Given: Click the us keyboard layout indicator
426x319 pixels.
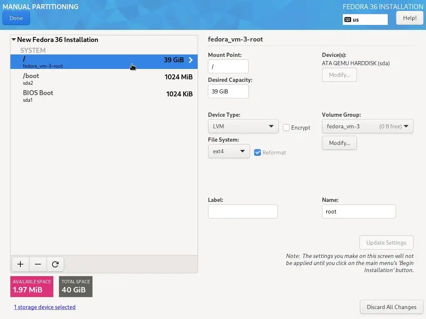Looking at the screenshot, I should pos(365,20).
